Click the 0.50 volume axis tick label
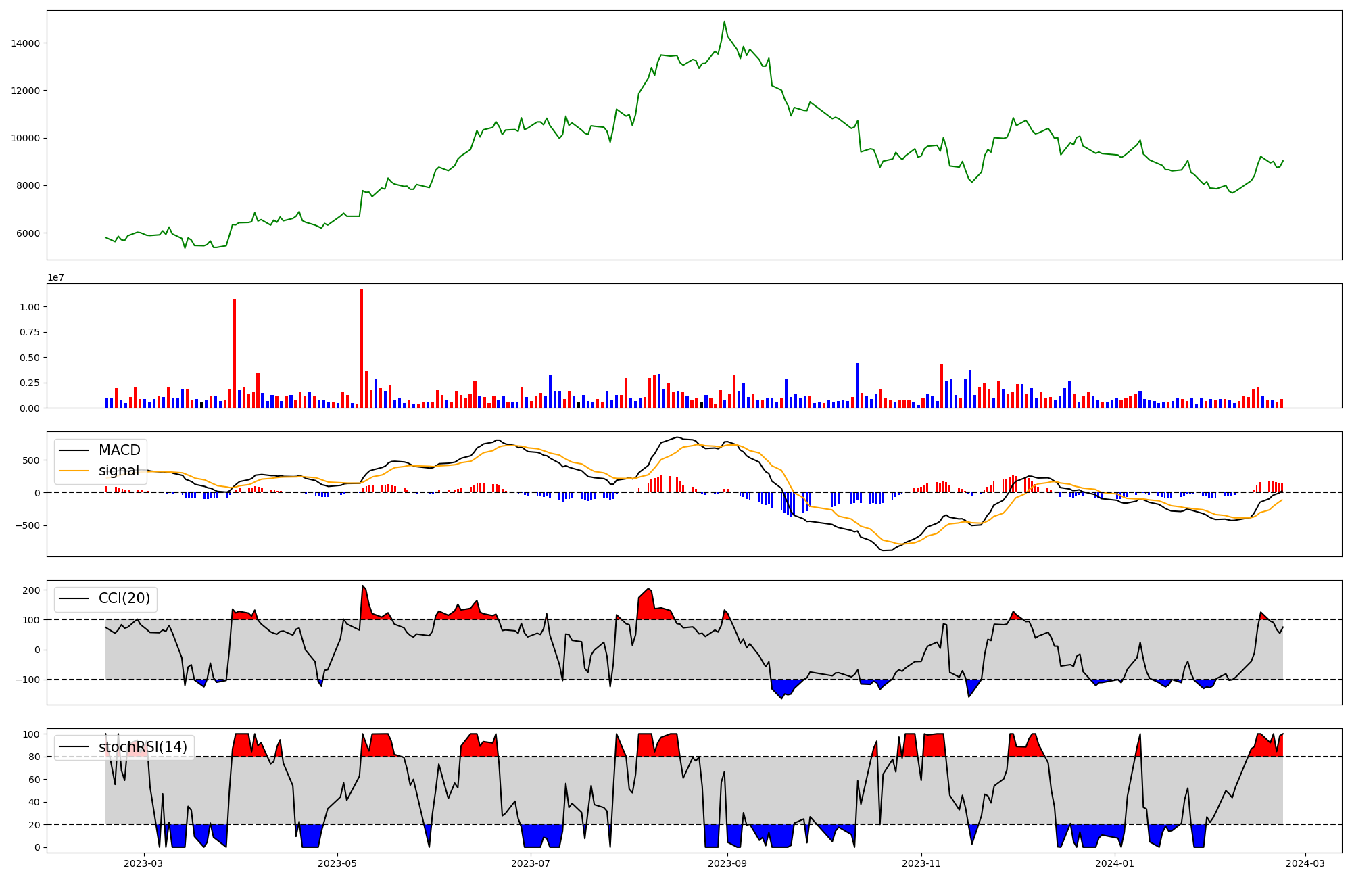Viewport: 1352px width, 879px height. 29,358
